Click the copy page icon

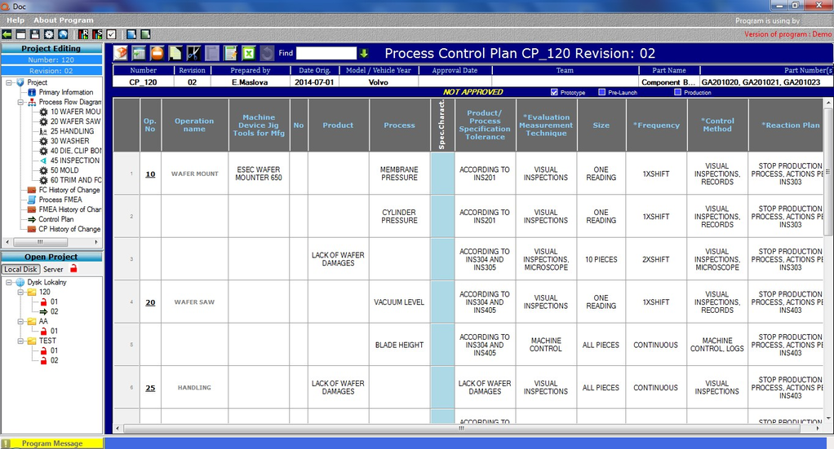click(x=175, y=53)
